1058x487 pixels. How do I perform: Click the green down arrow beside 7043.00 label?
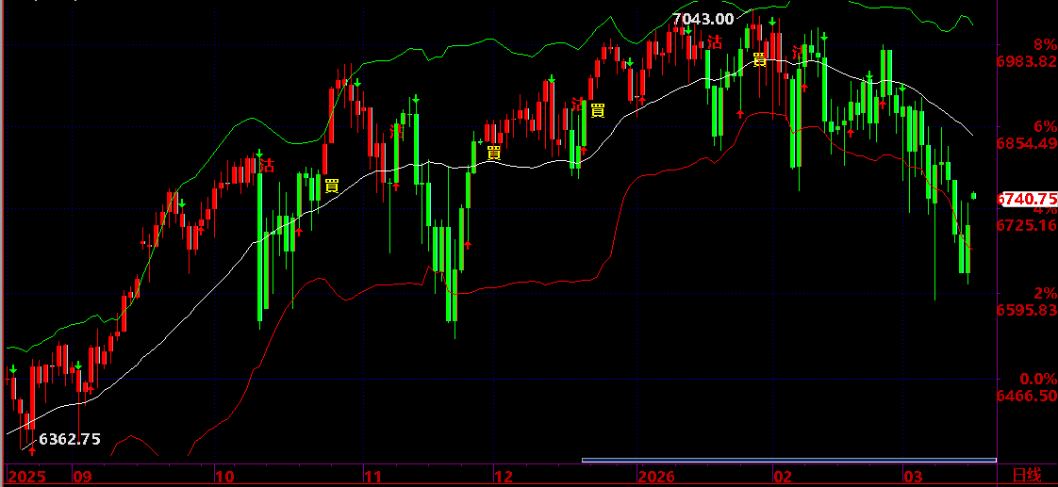pyautogui.click(x=687, y=31)
